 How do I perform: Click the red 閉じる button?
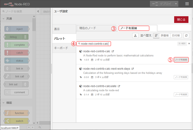pyautogui.click(x=181, y=19)
